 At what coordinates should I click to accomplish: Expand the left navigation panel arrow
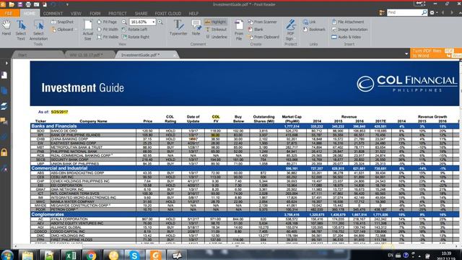(6, 63)
